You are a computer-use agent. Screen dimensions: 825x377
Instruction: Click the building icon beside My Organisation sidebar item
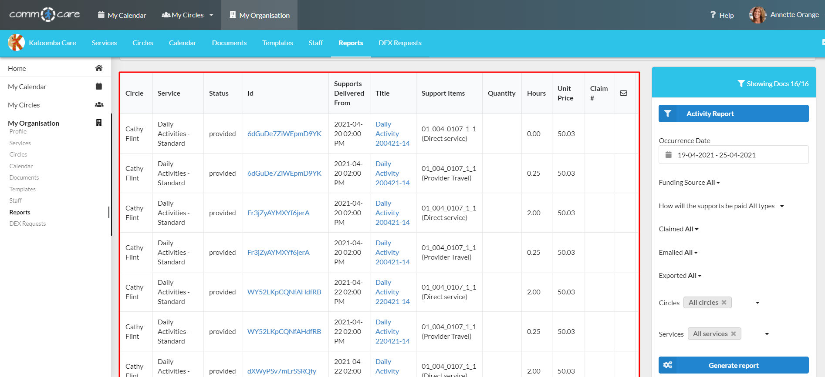point(99,123)
